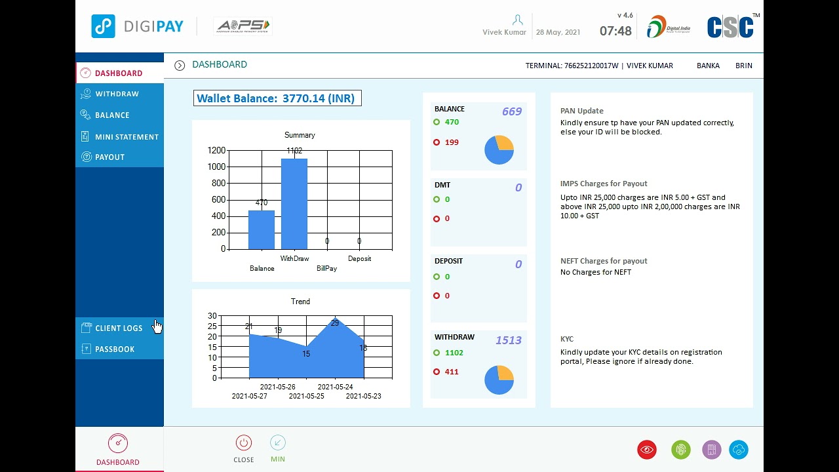Open the Passbook menu item
Screen dimensions: 839x472
click(119, 349)
